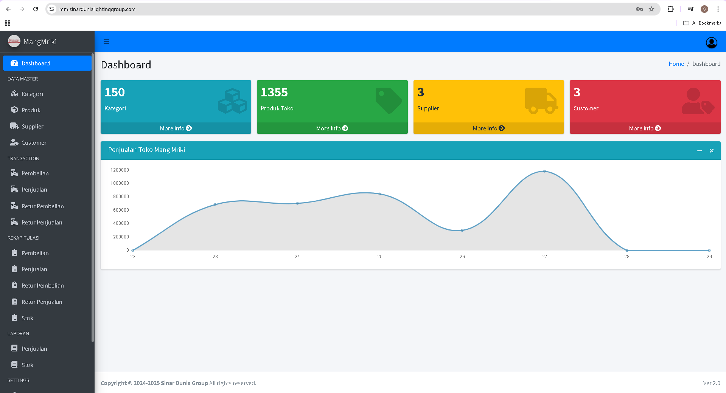Go back with the browser back arrow
Viewport: 726px width, 393px height.
(8, 9)
